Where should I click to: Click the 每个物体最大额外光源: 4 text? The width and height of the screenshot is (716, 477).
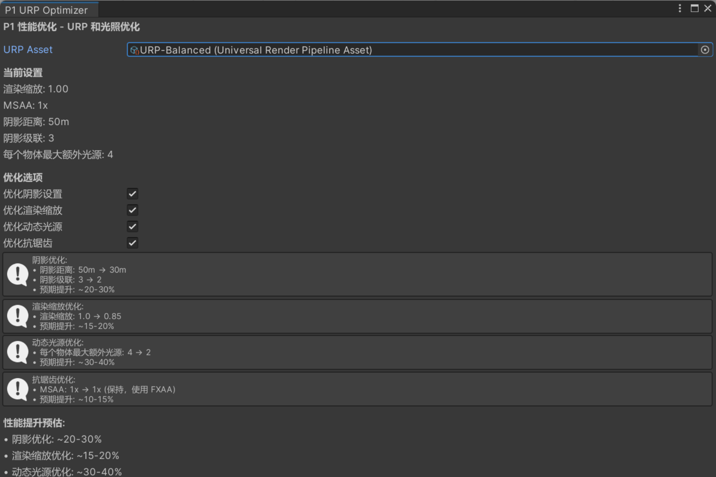click(x=58, y=155)
